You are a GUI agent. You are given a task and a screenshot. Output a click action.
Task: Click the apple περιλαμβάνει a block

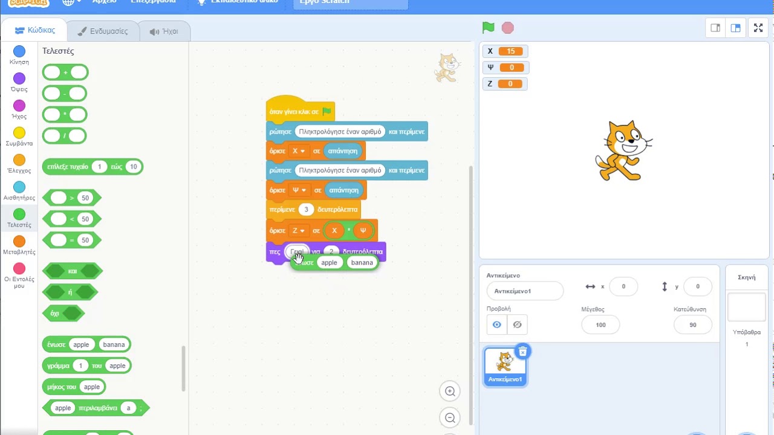[97, 408]
